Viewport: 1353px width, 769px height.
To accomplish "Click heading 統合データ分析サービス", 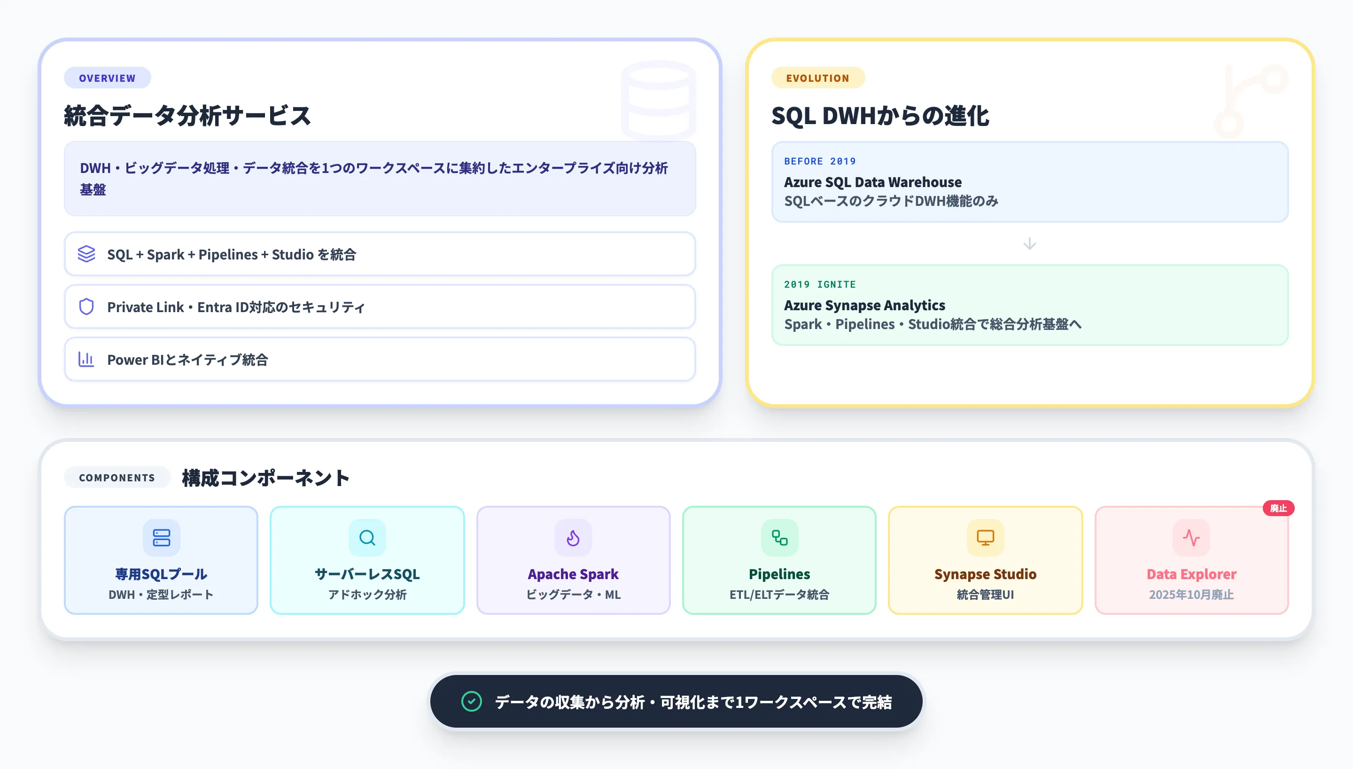I will coord(187,116).
